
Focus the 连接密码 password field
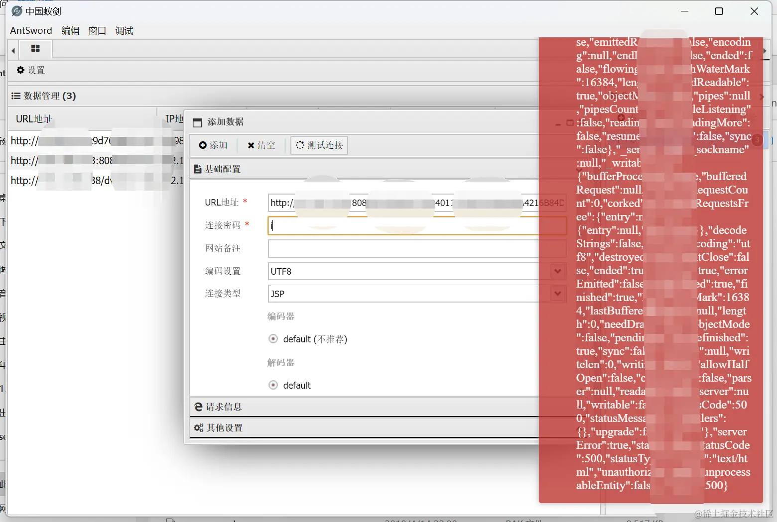(417, 225)
